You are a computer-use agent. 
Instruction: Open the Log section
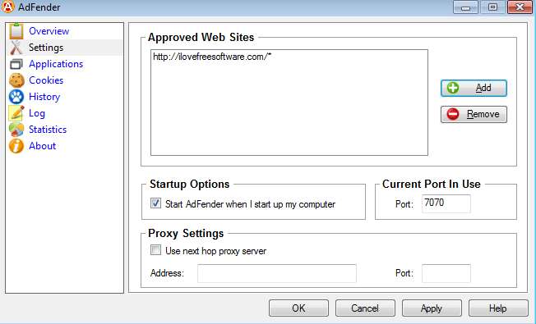tap(37, 113)
